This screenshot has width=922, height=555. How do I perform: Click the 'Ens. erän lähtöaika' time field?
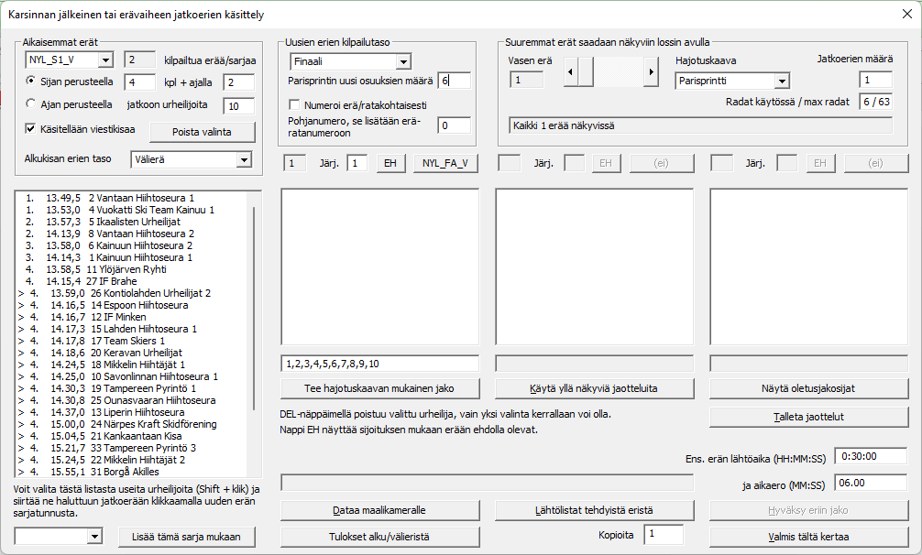pos(871,457)
